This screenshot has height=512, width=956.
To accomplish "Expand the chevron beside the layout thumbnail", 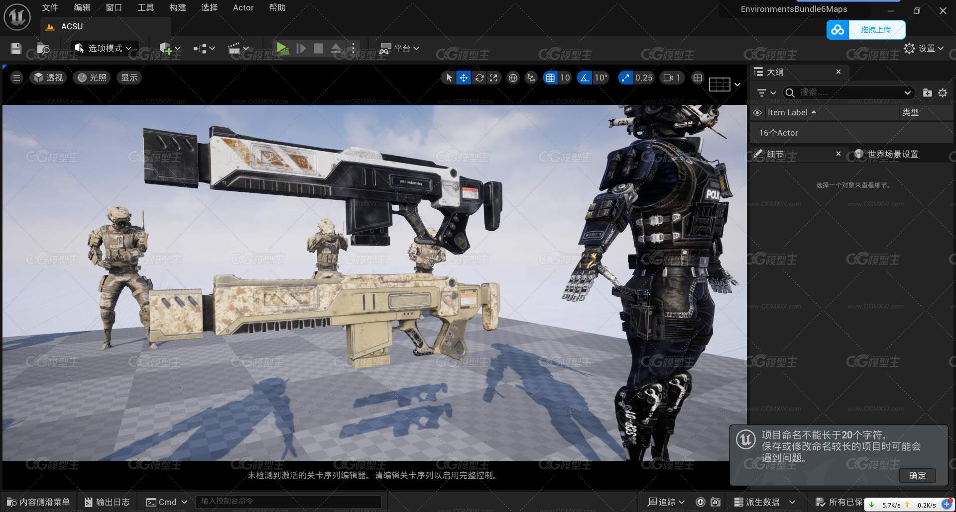I will point(737,85).
